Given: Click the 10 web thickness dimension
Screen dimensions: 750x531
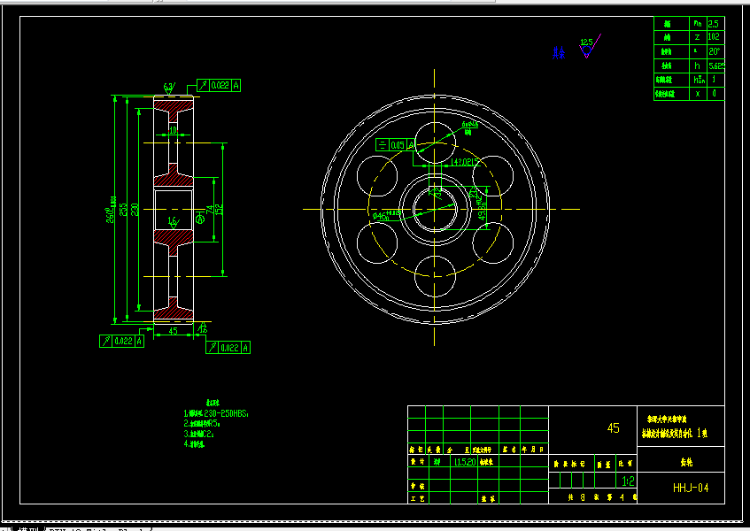Looking at the screenshot, I should coord(174,130).
